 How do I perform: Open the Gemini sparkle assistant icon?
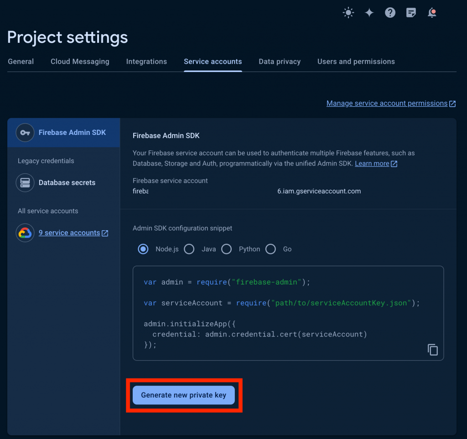tap(369, 12)
